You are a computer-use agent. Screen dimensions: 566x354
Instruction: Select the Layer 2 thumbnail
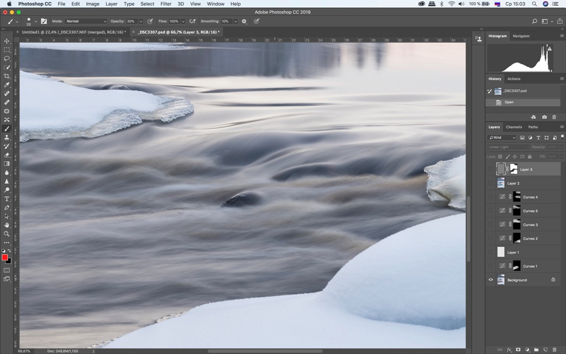[x=501, y=183]
